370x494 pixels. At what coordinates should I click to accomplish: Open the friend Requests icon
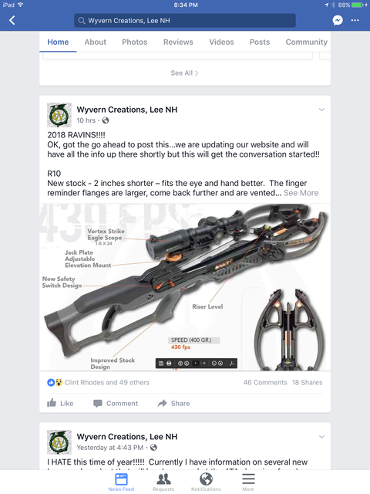pos(163,482)
